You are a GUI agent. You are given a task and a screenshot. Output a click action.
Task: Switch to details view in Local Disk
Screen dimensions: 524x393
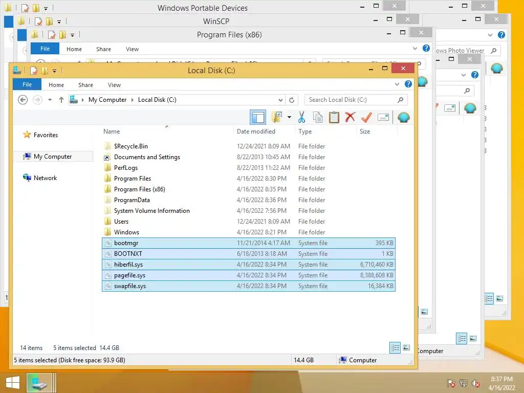click(x=395, y=347)
